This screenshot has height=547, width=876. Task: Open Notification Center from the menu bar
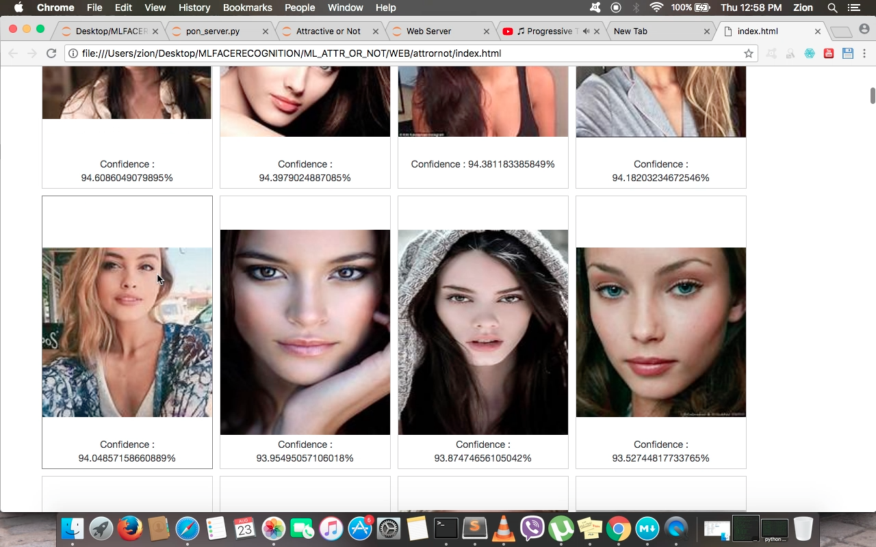click(x=853, y=8)
